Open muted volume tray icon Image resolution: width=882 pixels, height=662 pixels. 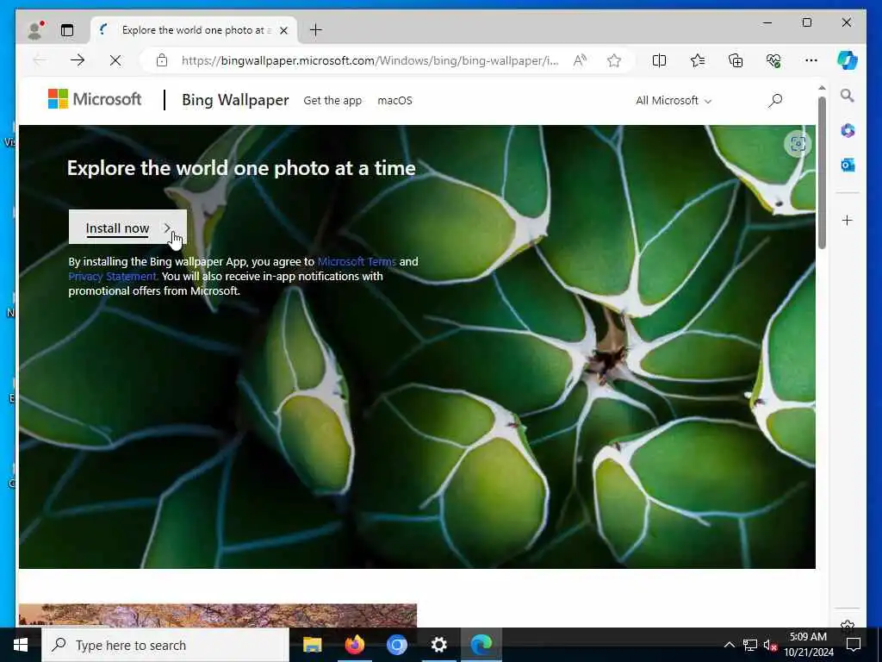(770, 645)
